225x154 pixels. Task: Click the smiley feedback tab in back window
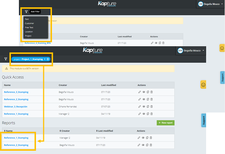tap(222, 48)
